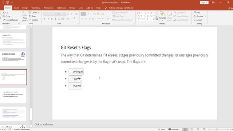This screenshot has width=233, height=131.
Task: Open the Insert tab
Action: (x=16, y=8)
